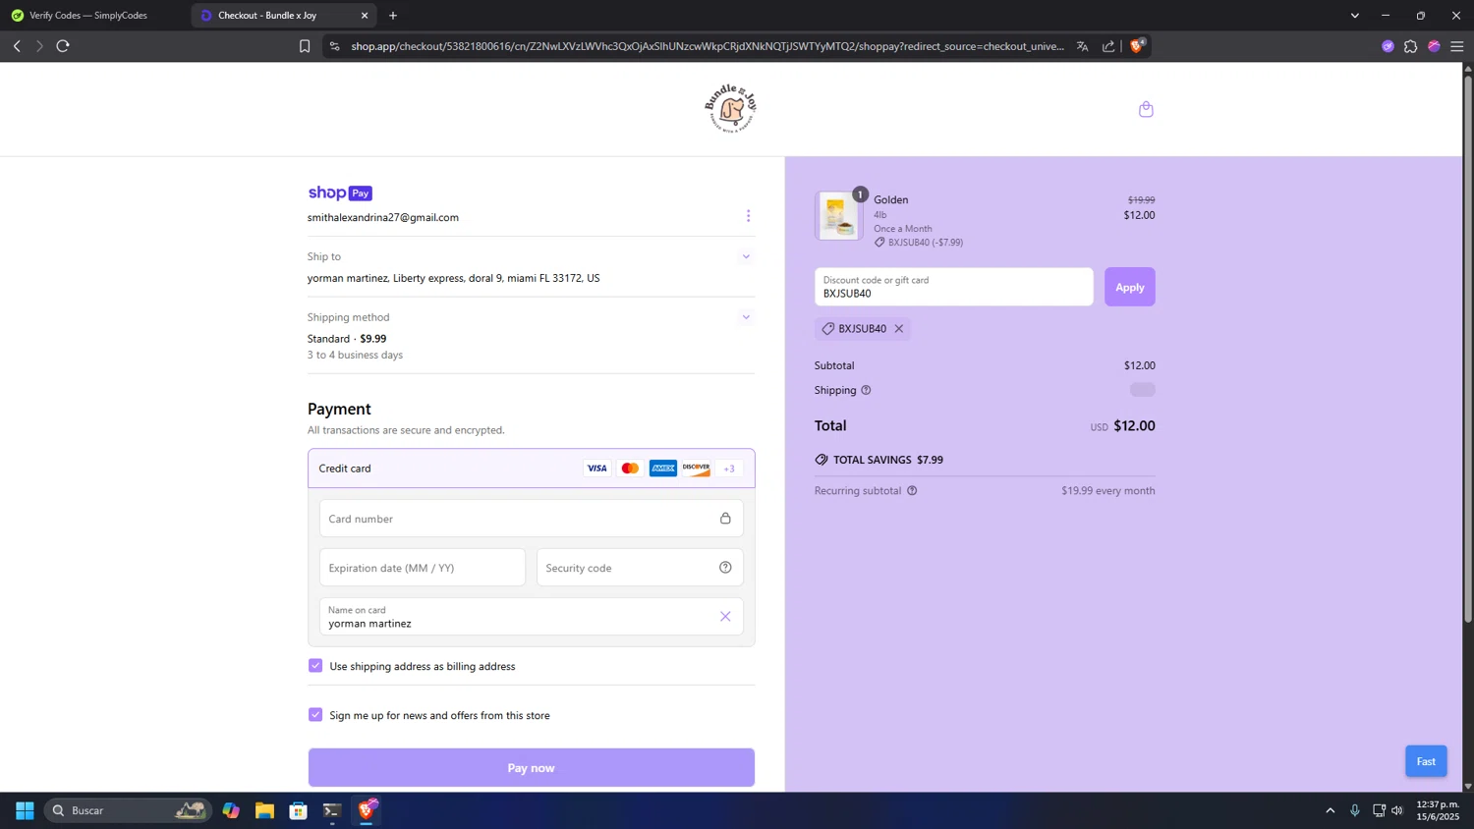1474x829 pixels.
Task: Click the browser address bar URL
Action: tap(708, 46)
